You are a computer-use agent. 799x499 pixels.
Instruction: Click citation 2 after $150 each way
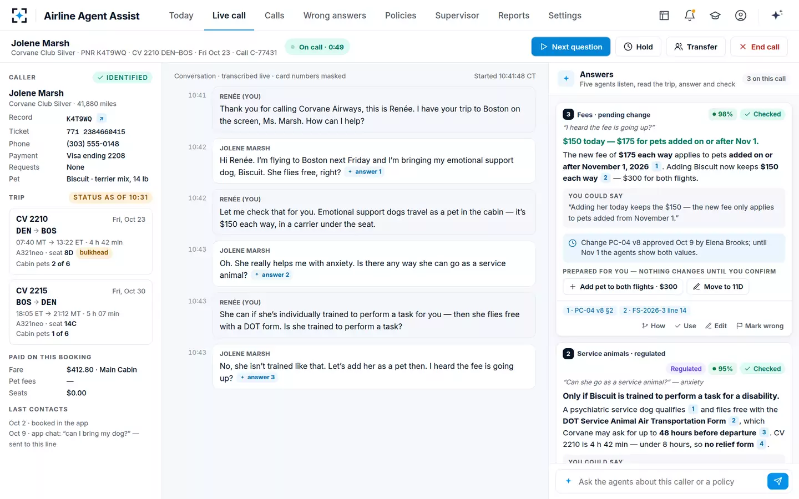click(605, 178)
